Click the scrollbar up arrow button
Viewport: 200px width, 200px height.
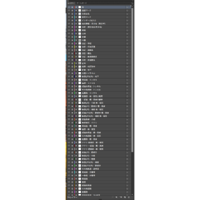coord(132,7)
